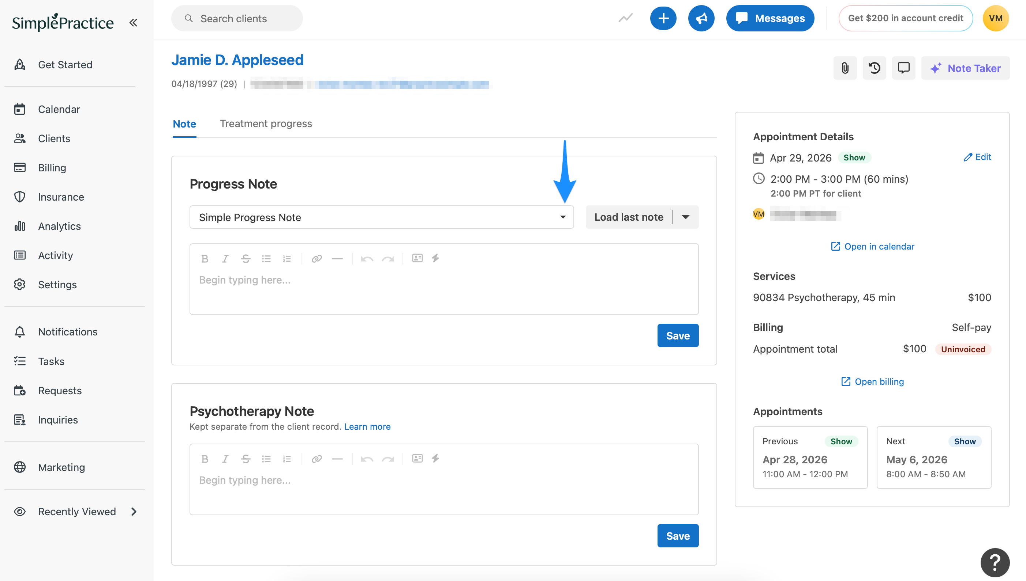Open Settings in the sidebar
Screen dimensions: 1026x581
tap(57, 285)
